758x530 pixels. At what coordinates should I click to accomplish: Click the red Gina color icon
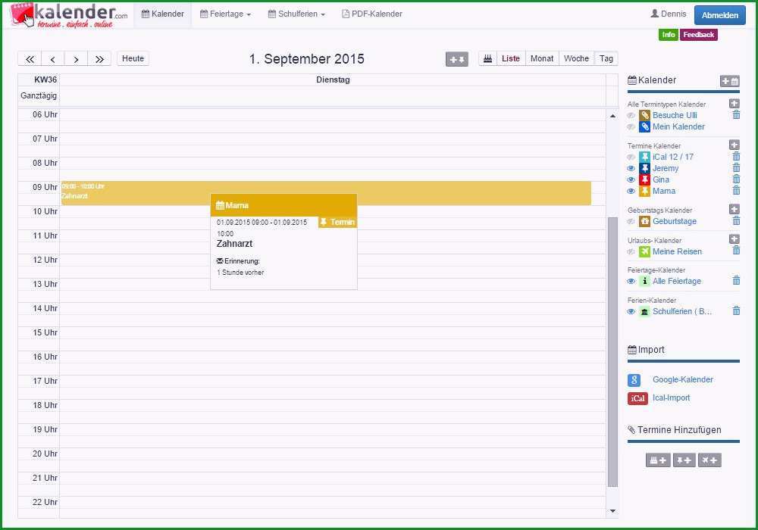click(x=644, y=179)
